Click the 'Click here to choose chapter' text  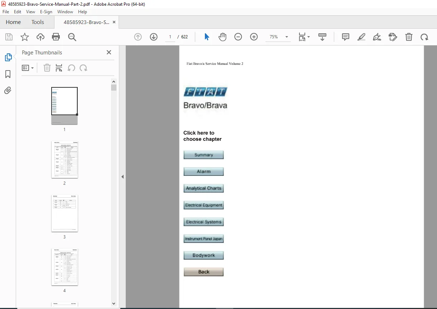click(202, 136)
